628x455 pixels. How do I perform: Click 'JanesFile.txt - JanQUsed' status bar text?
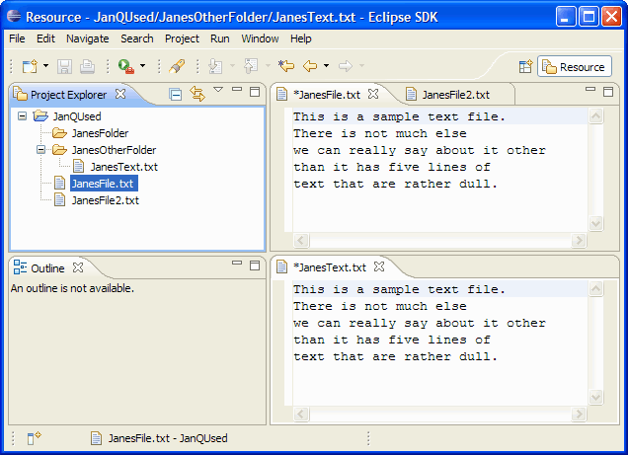pyautogui.click(x=168, y=438)
